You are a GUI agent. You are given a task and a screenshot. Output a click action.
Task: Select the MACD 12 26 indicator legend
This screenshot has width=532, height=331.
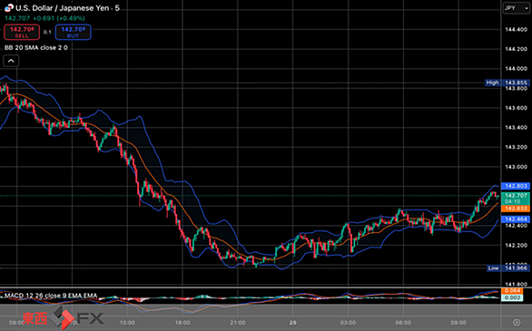coord(51,296)
